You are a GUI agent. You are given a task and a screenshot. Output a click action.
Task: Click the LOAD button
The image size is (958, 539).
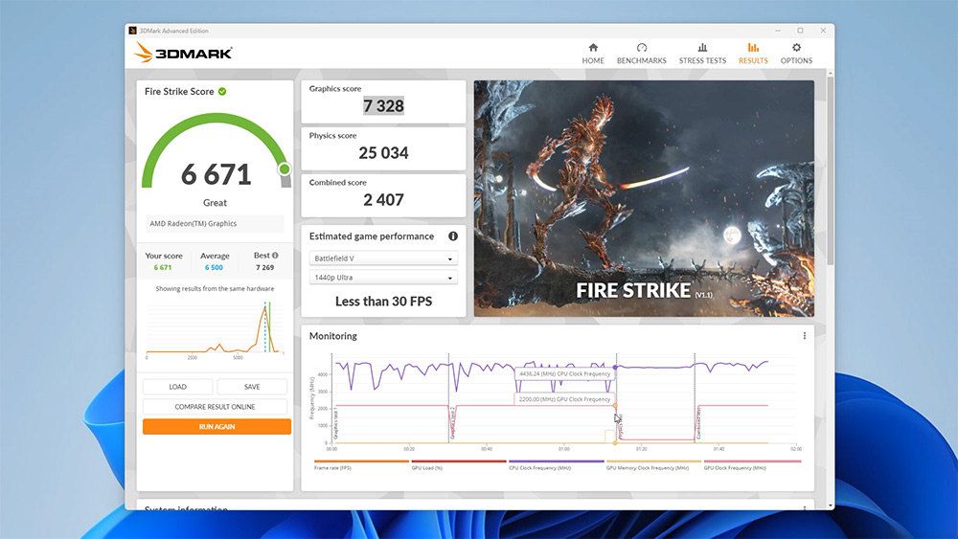click(x=178, y=387)
